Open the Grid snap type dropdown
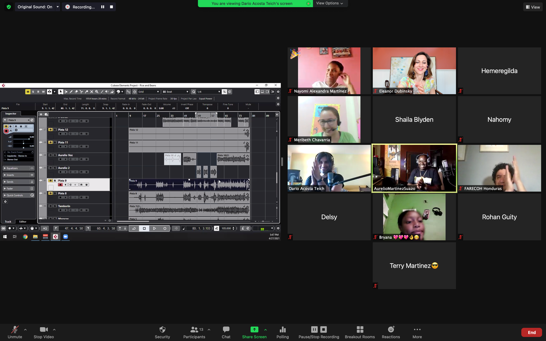Viewport: 546px width, 341px height. tap(148, 92)
